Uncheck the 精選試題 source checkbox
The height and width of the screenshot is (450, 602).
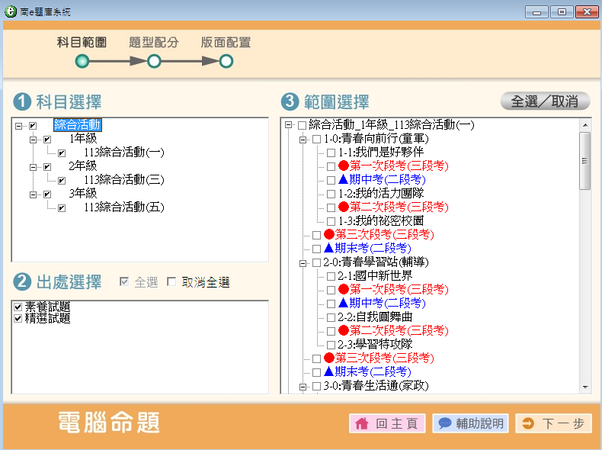[x=18, y=318]
